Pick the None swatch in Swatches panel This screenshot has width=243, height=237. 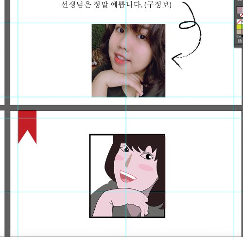239,21
